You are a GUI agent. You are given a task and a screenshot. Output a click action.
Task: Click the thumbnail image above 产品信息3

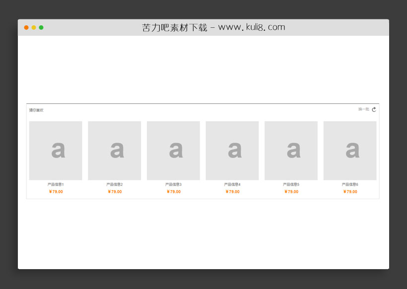point(173,150)
